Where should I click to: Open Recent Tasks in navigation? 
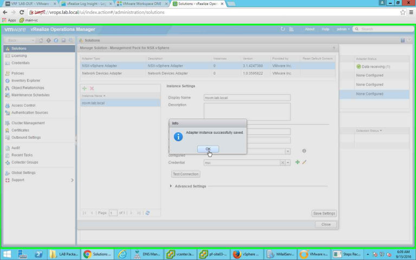click(22, 155)
